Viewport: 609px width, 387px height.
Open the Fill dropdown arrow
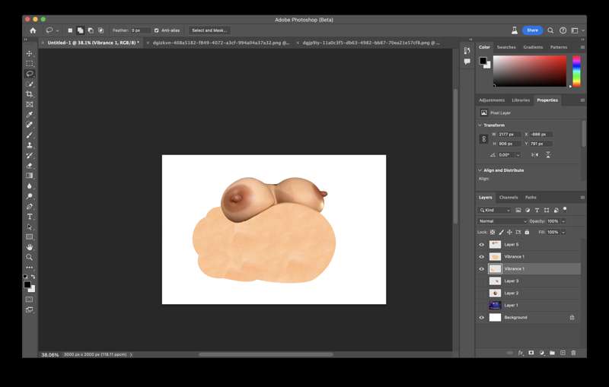coord(563,233)
